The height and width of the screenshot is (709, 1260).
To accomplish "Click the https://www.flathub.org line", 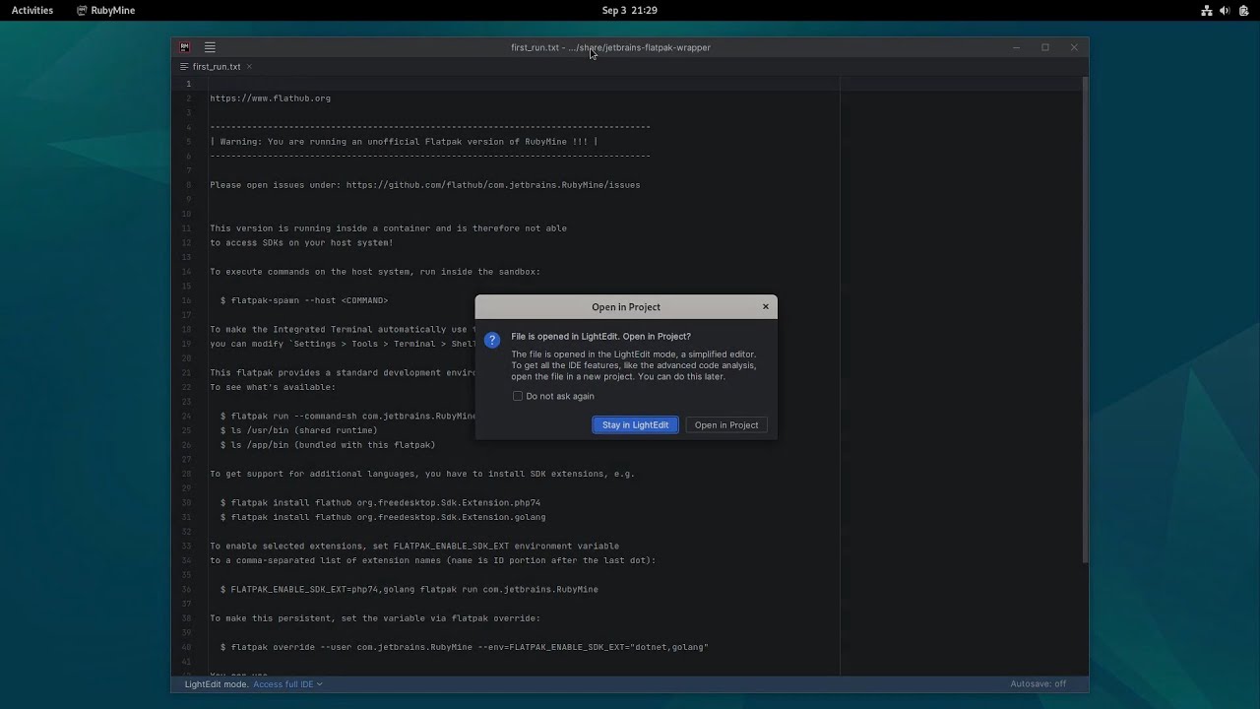I will (x=270, y=98).
